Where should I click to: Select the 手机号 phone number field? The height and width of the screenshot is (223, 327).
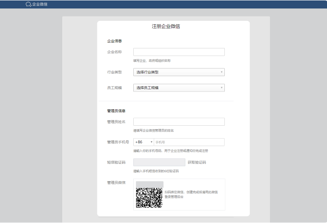pos(189,142)
